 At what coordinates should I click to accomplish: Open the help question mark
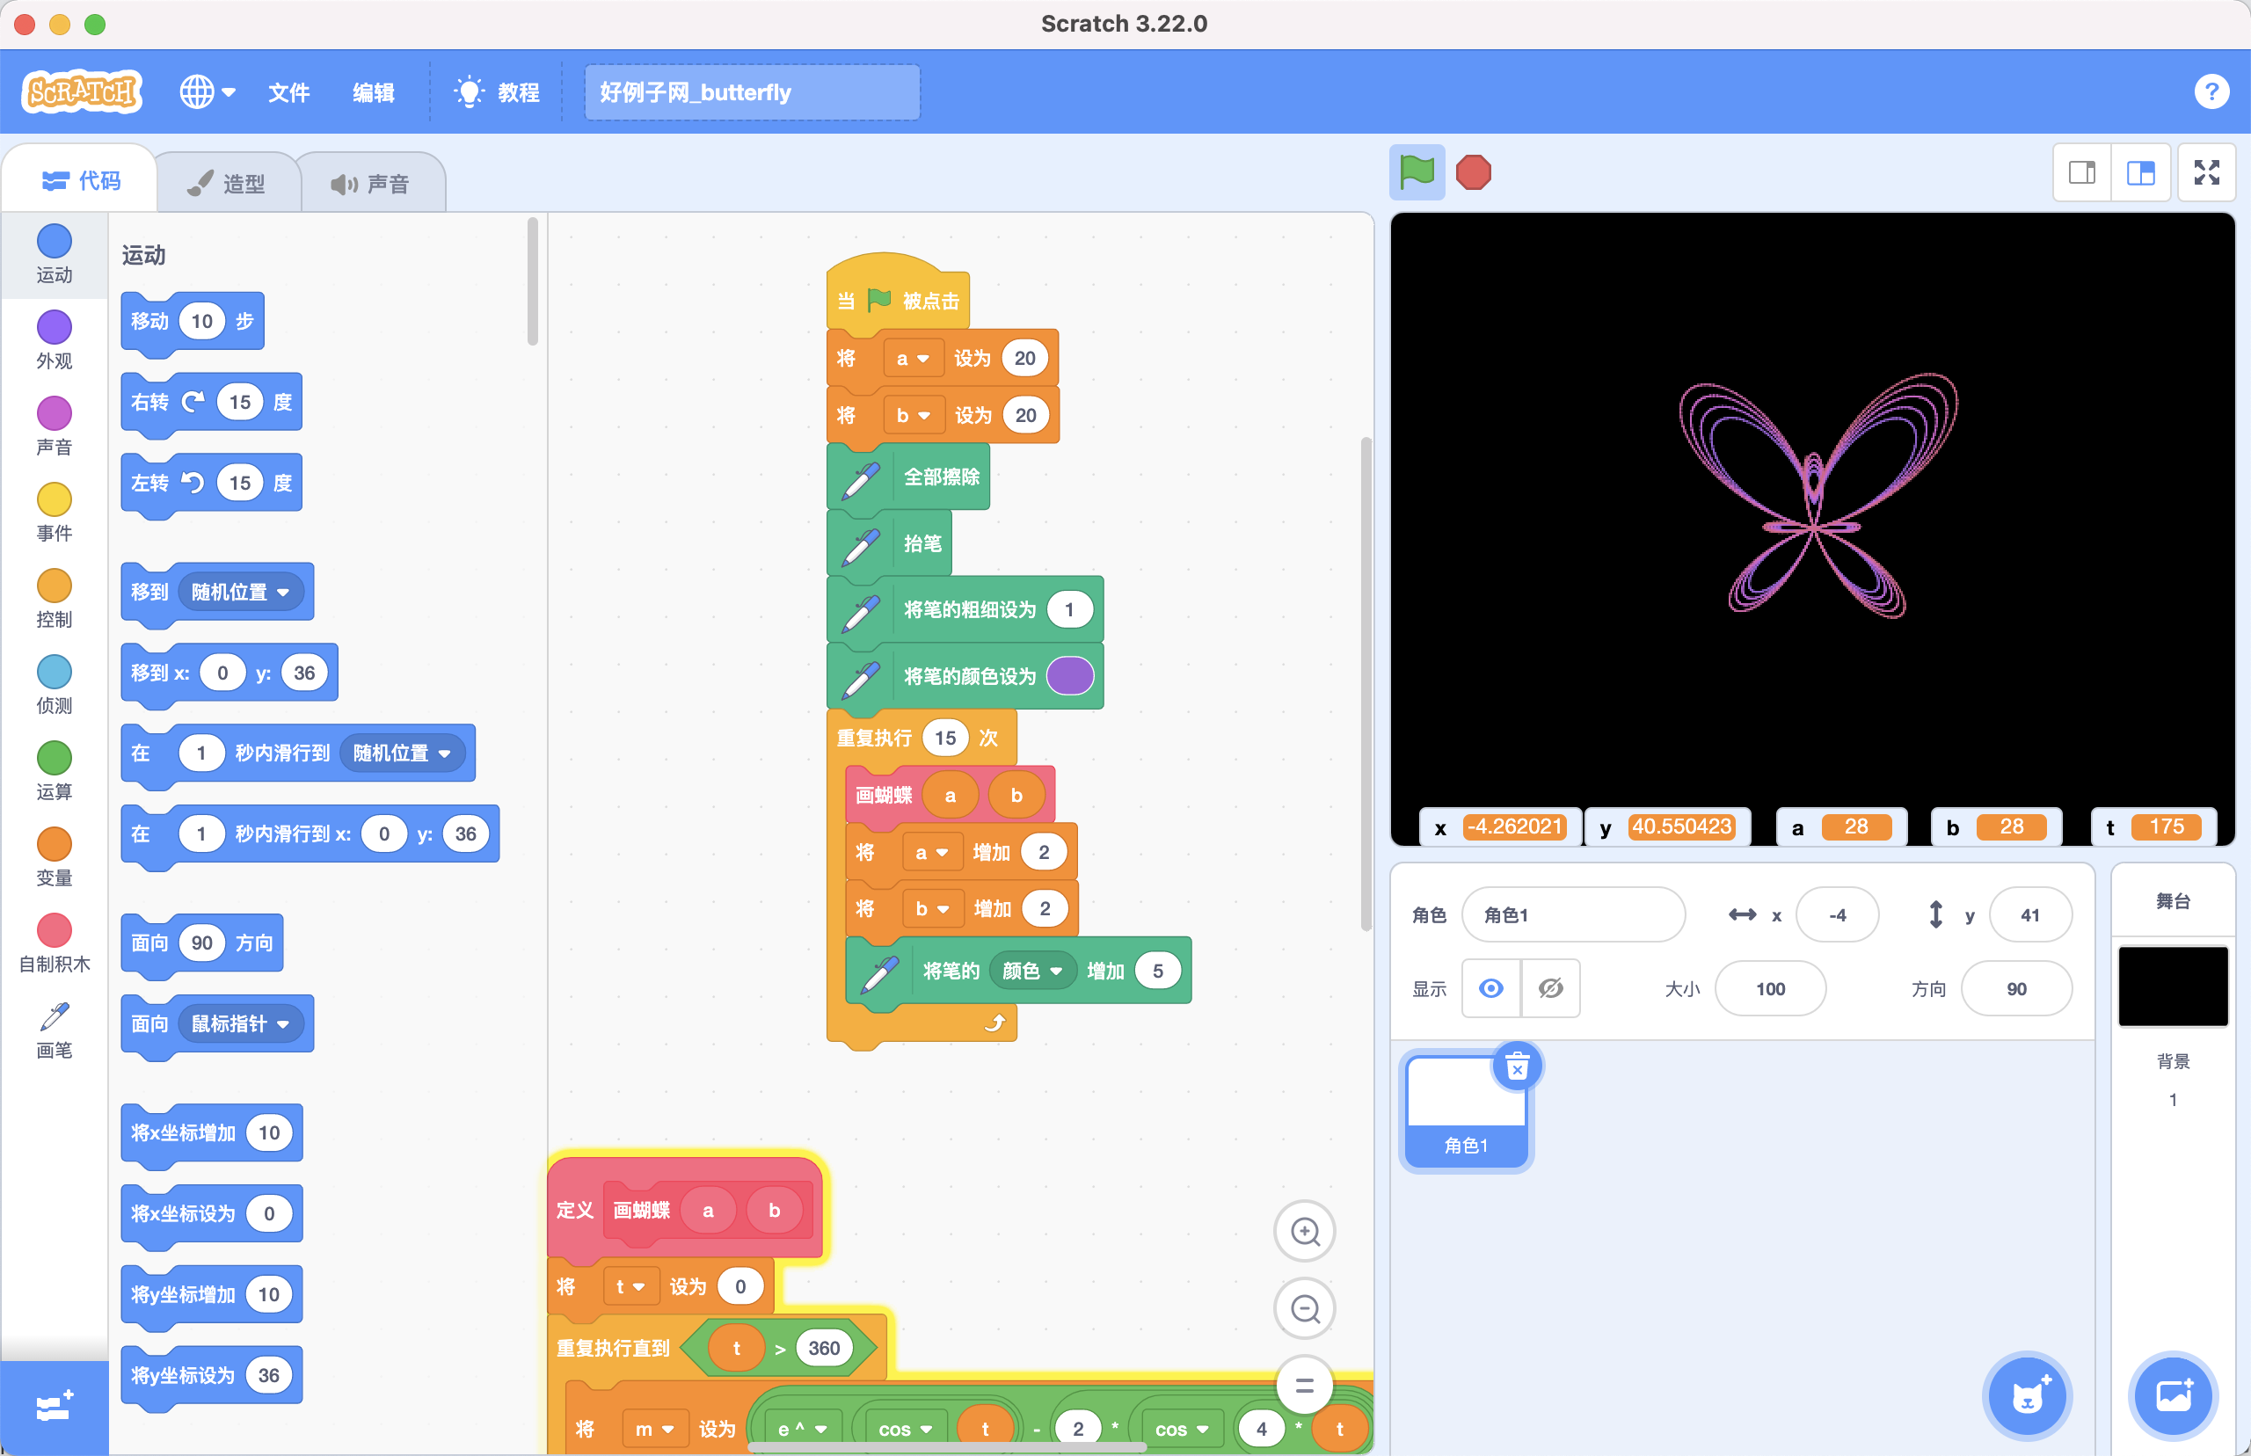(2211, 91)
